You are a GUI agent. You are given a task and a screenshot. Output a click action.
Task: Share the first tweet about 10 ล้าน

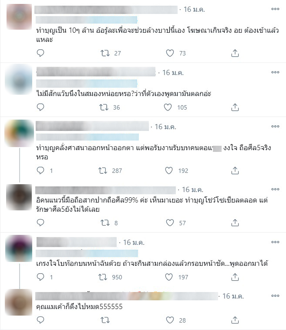235,53
